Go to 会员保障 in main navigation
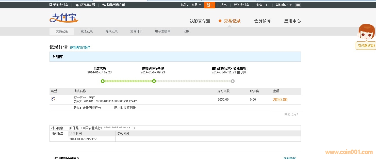376x159 pixels. click(262, 21)
